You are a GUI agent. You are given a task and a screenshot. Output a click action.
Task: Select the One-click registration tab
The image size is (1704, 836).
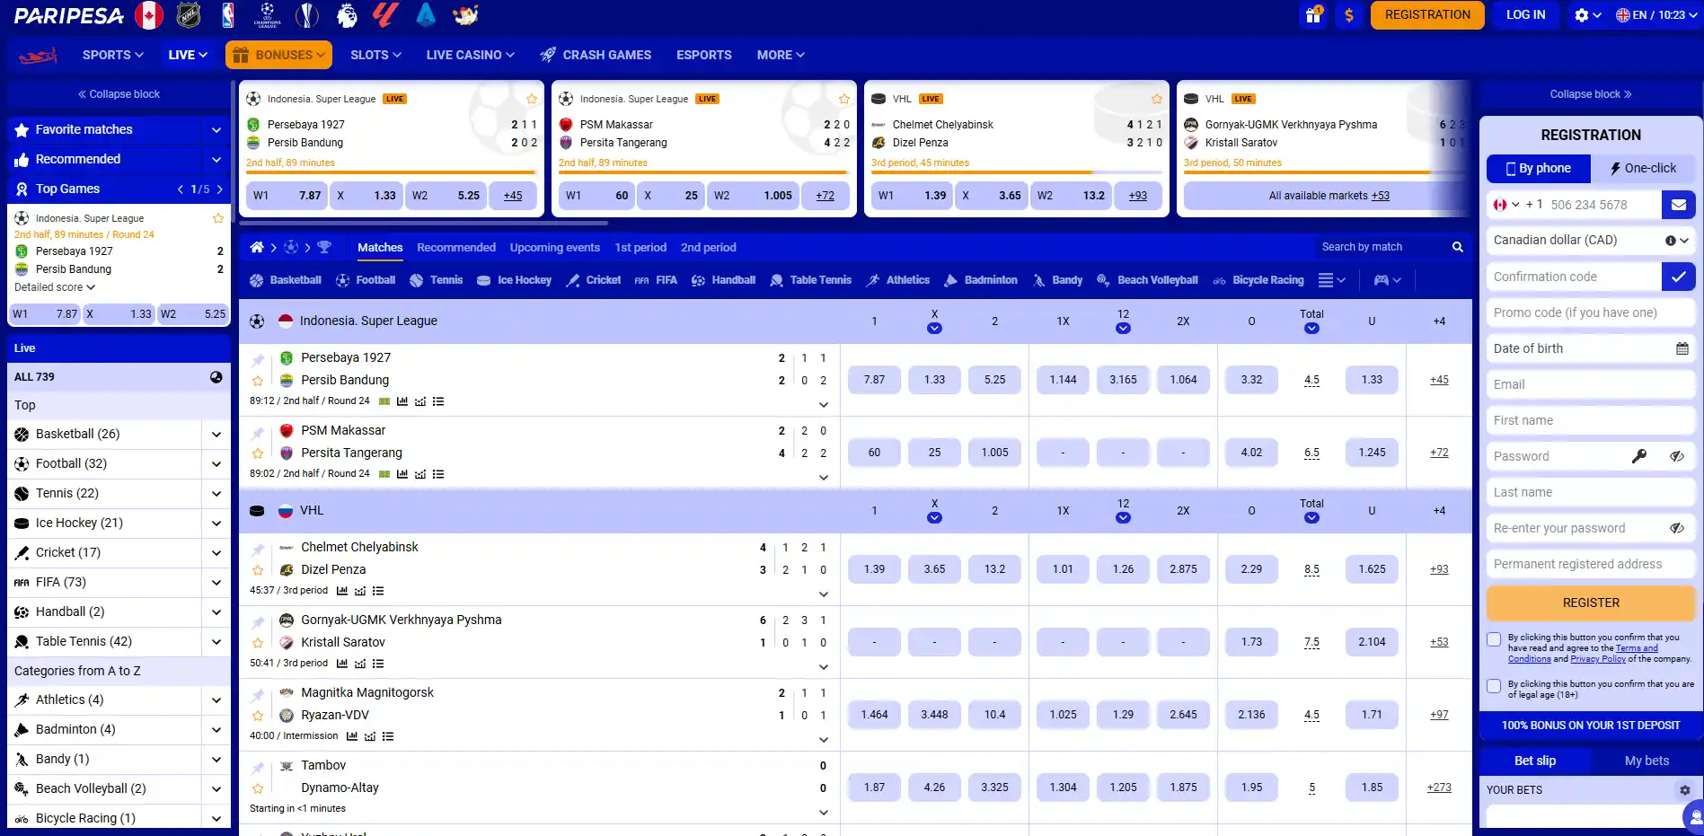point(1643,169)
